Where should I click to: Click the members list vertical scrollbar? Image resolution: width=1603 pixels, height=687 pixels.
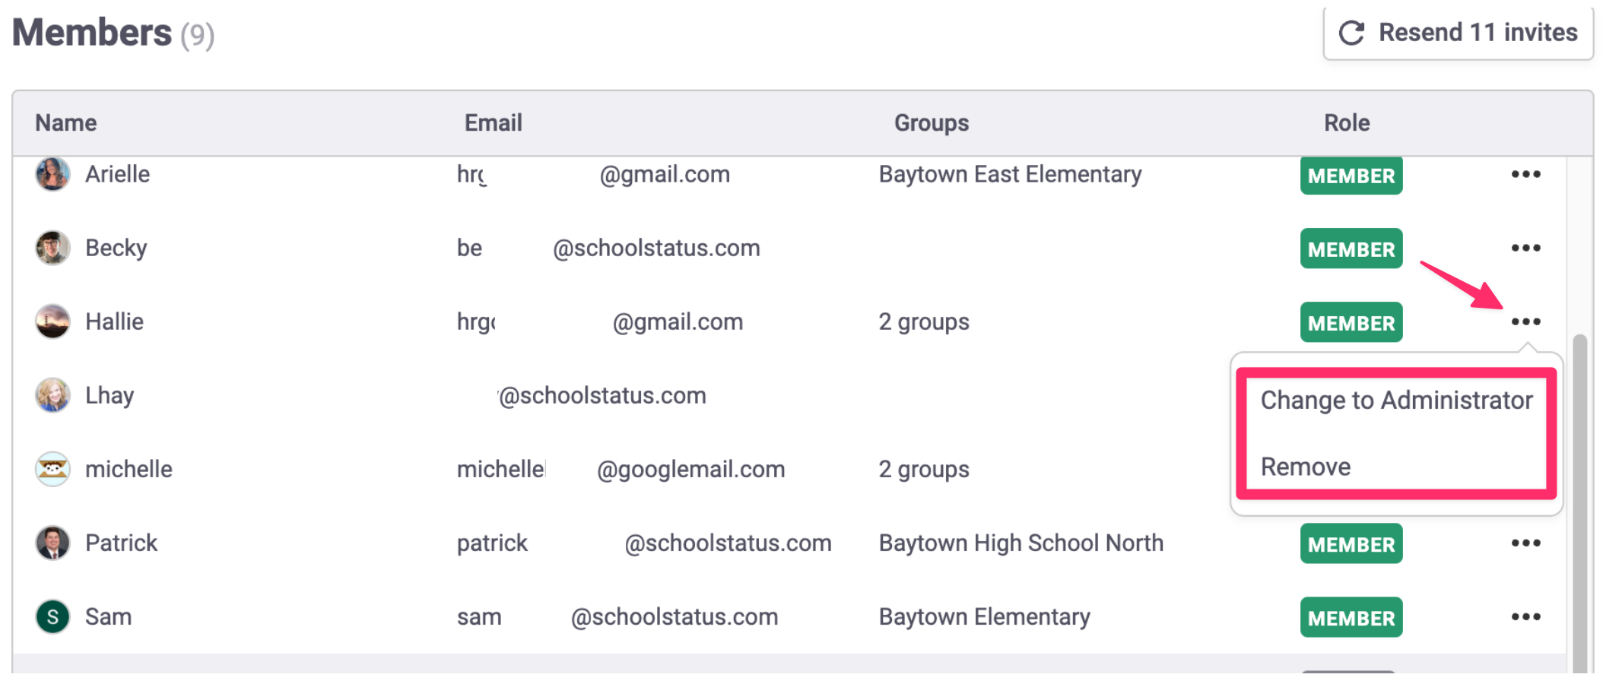click(x=1579, y=502)
